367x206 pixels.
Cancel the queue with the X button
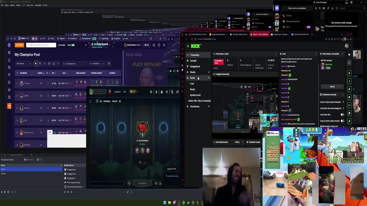129,183
